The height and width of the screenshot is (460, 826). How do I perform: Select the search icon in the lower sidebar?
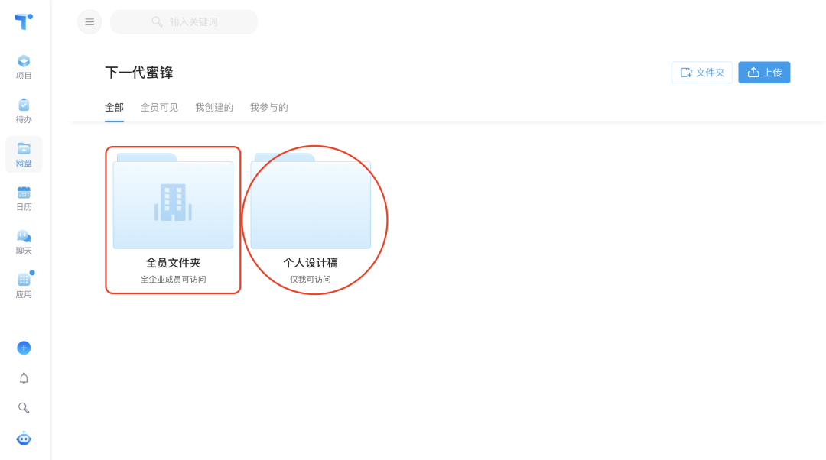point(24,407)
